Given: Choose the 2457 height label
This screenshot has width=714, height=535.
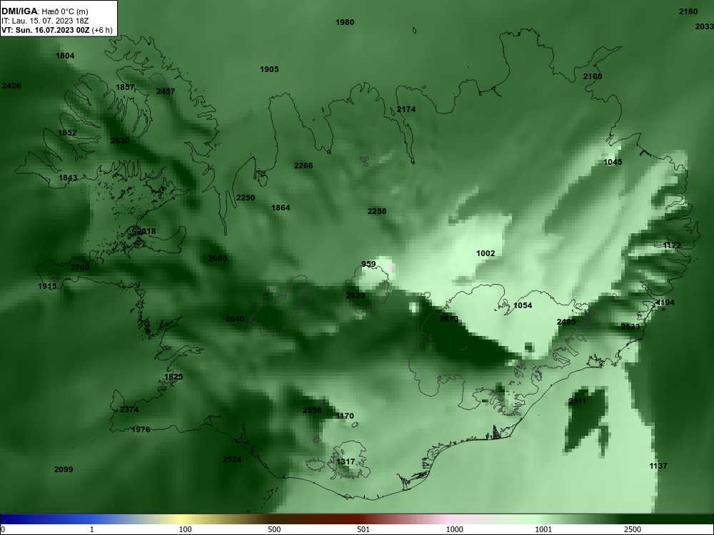Looking at the screenshot, I should click(166, 91).
